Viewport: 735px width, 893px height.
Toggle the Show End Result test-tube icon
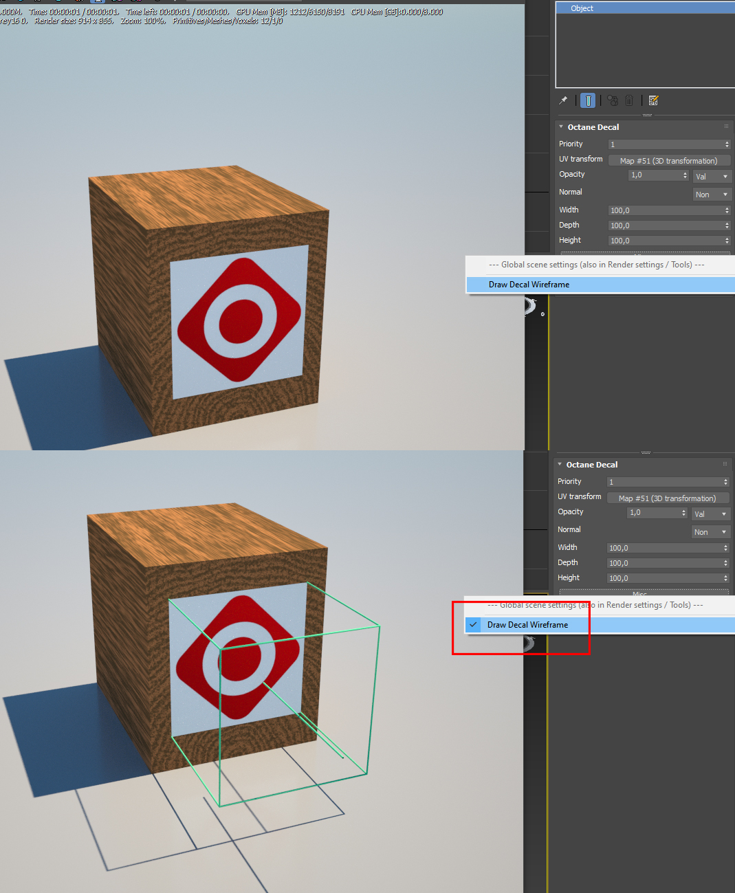click(x=588, y=100)
